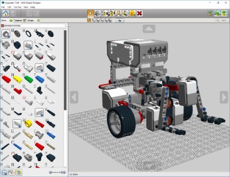Pick the Hinge tool icon
This screenshot has width=230, height=177.
(x=104, y=13)
